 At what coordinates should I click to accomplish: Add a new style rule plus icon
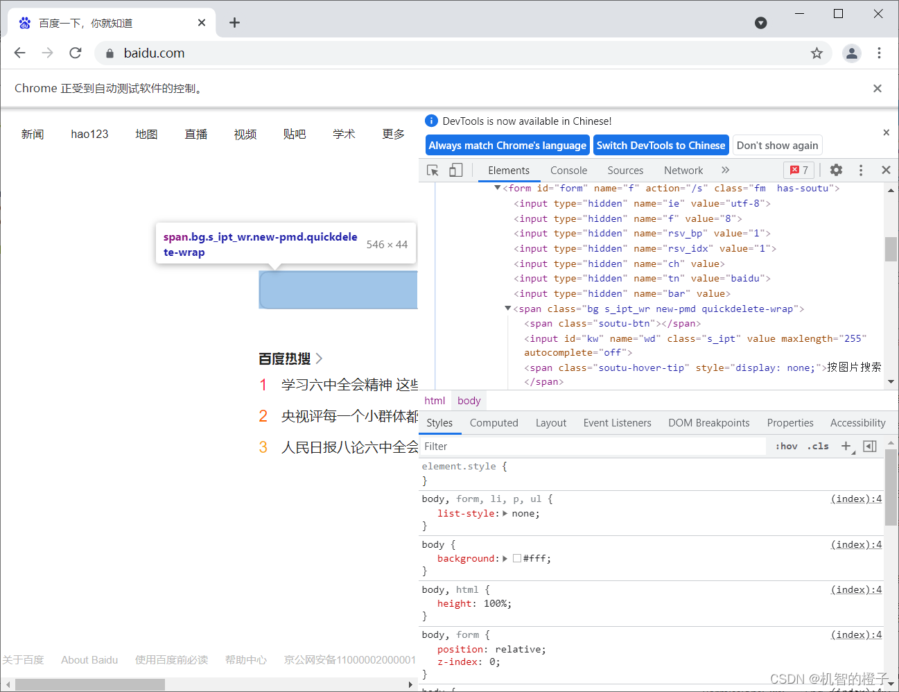(846, 447)
